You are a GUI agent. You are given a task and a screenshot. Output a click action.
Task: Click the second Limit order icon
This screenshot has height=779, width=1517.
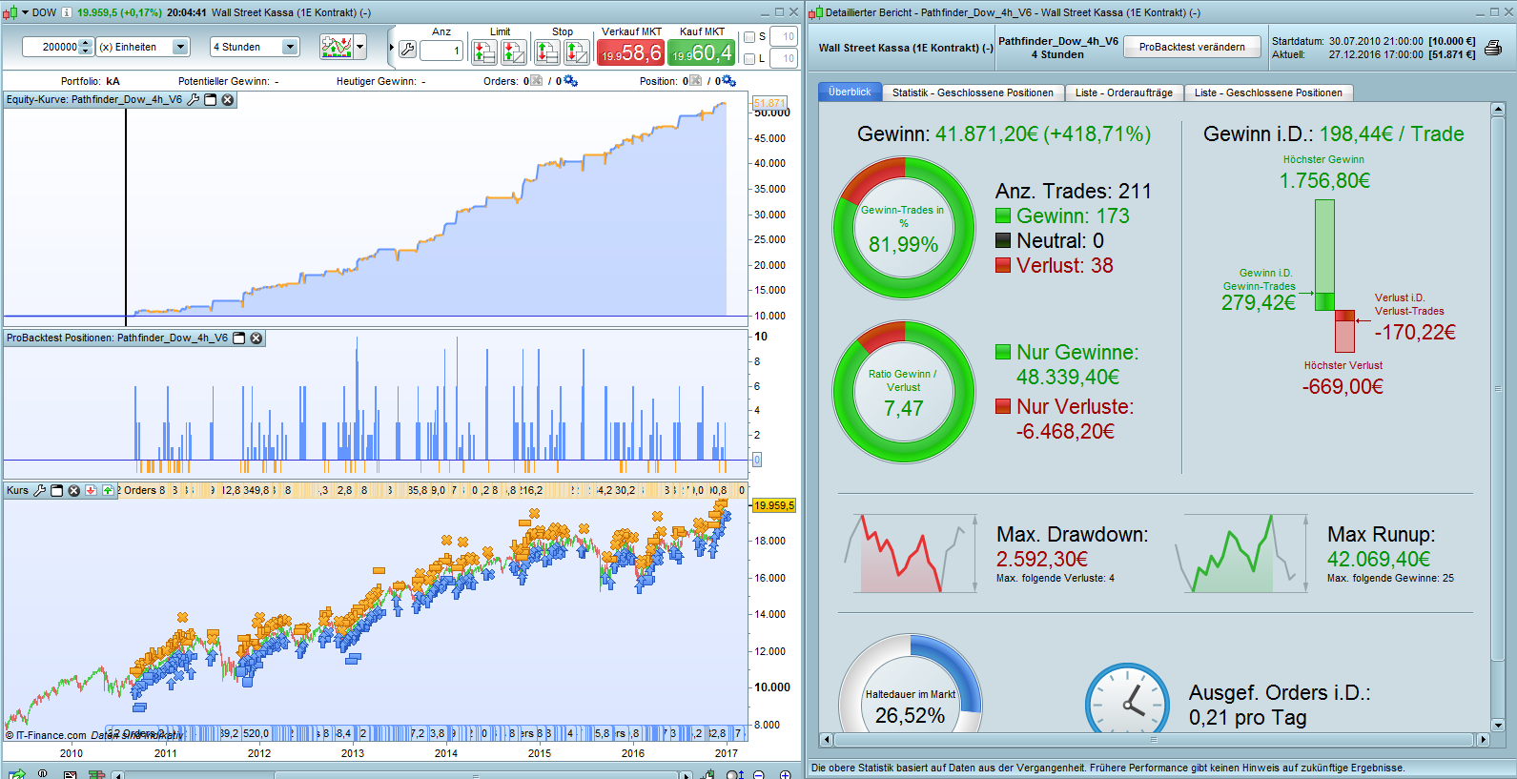513,51
